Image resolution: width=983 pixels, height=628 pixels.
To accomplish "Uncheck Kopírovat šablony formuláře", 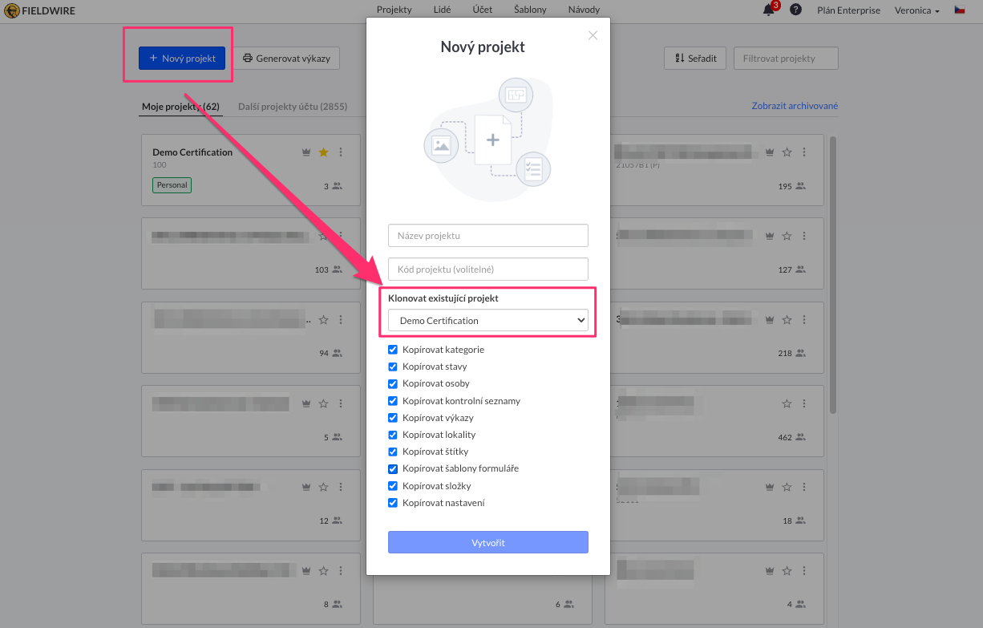I will [393, 468].
